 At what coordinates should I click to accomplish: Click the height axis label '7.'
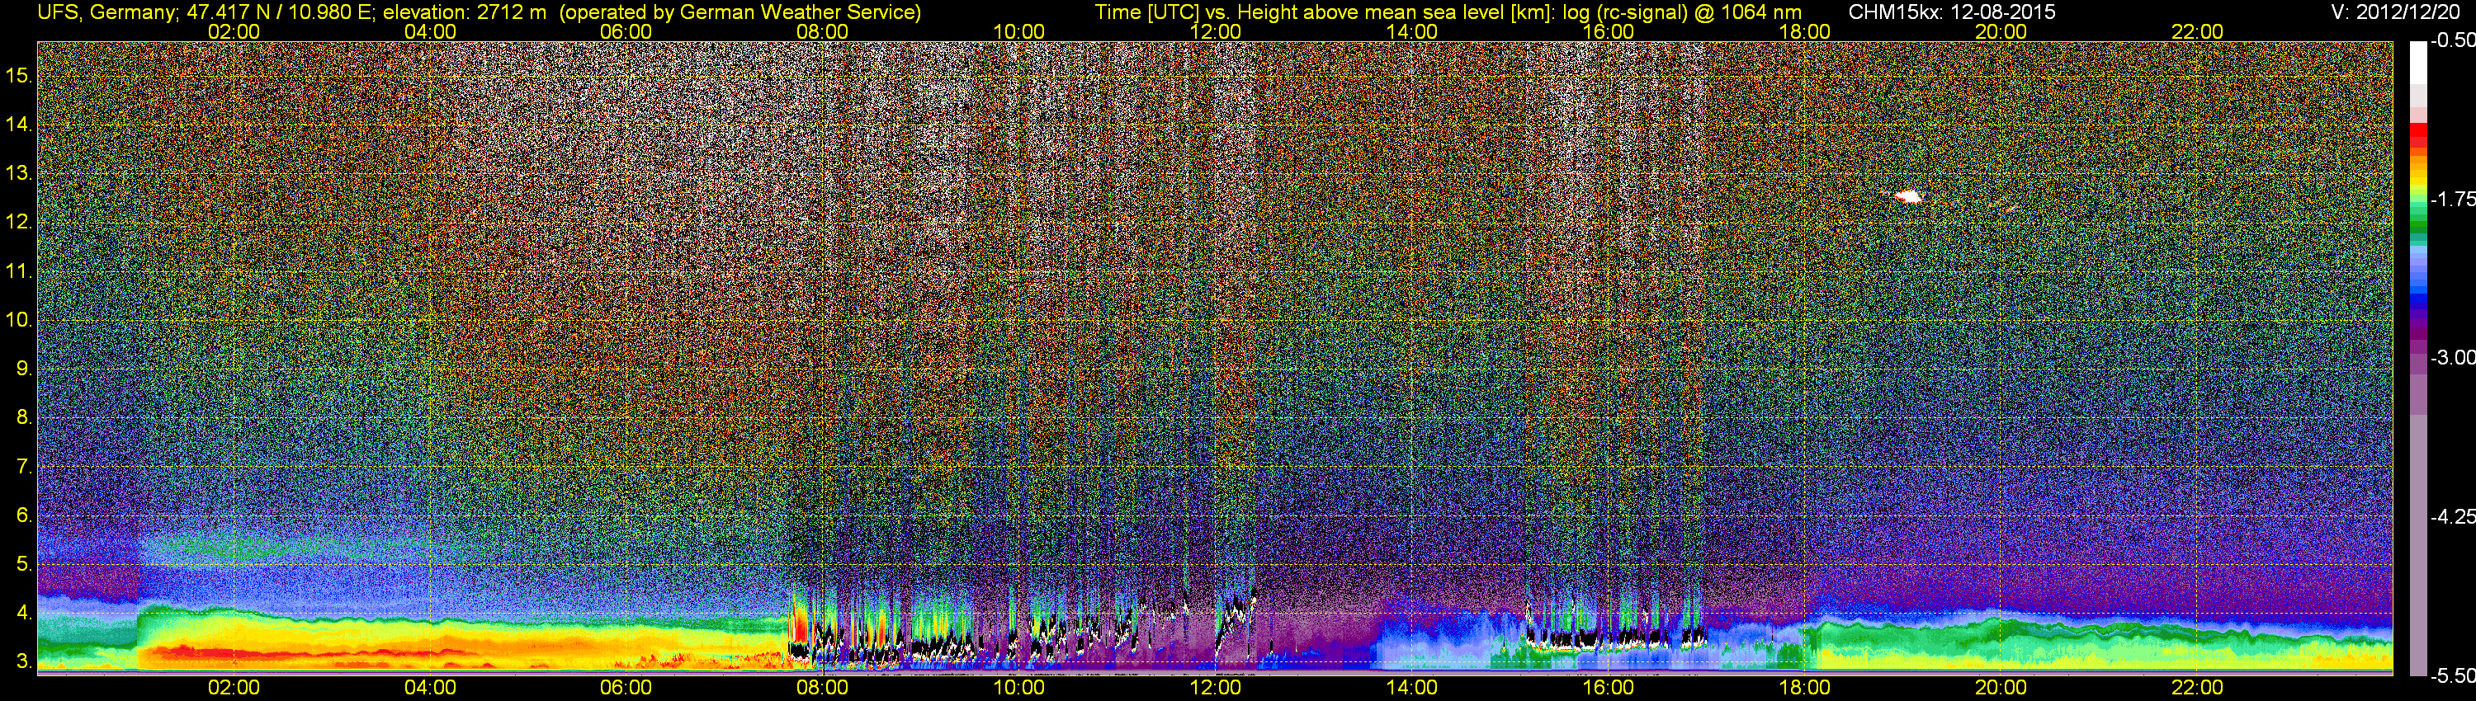pos(24,467)
